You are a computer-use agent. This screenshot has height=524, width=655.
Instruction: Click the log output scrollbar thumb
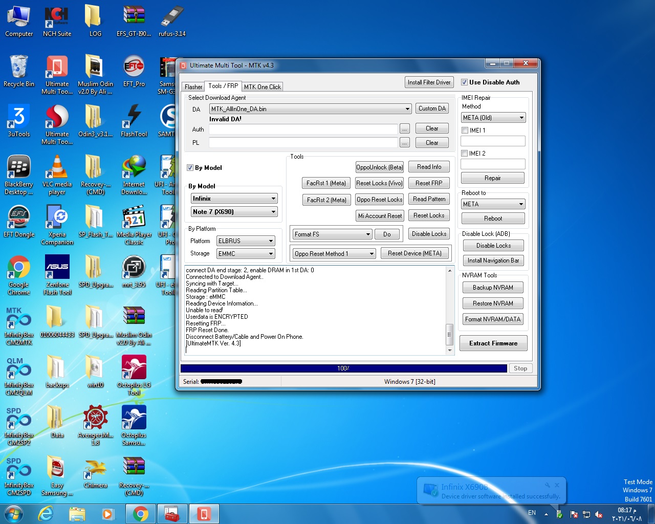[x=450, y=334]
